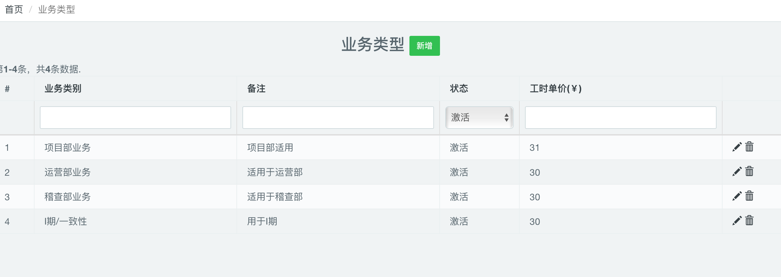The image size is (781, 277).
Task: Focus the 业务类别 filter input field
Action: (x=135, y=117)
